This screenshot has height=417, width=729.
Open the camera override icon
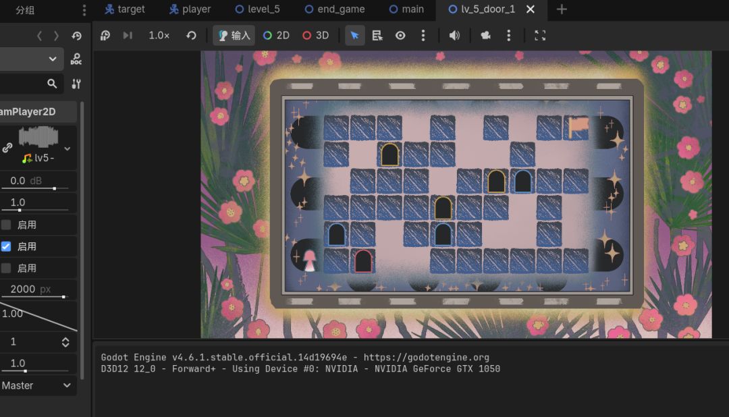tap(485, 35)
